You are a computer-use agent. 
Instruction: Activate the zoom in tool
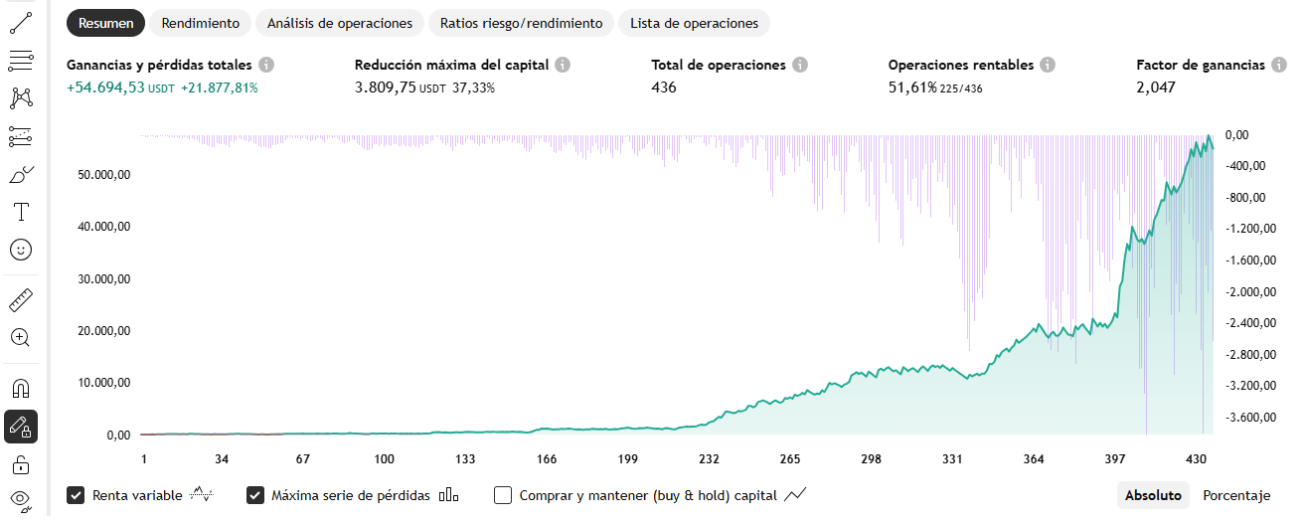(21, 338)
